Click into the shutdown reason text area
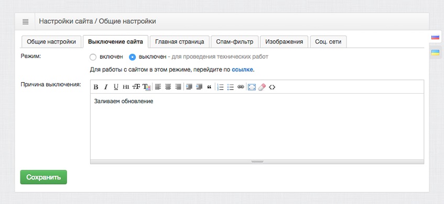This screenshot has width=444, height=204. click(x=257, y=126)
